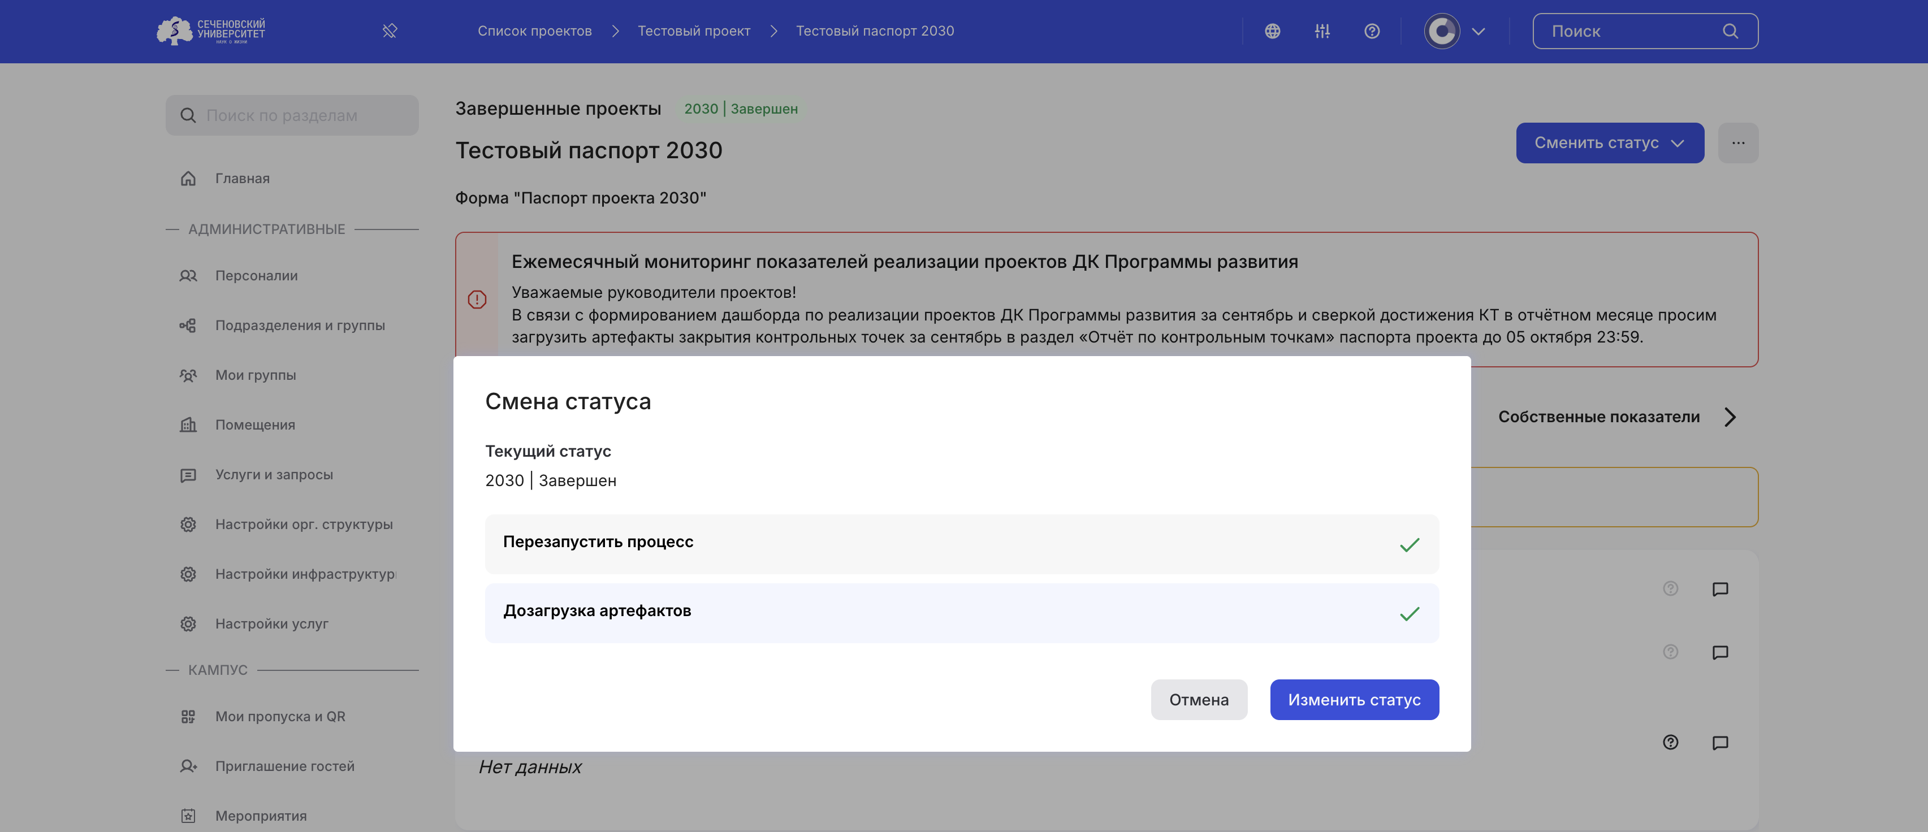Click the Sechenov University logo
Viewport: 1928px width, 832px height.
click(x=211, y=32)
